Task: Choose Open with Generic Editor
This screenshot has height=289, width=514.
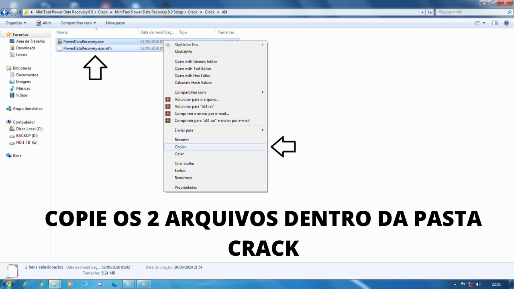Action: [215, 61]
